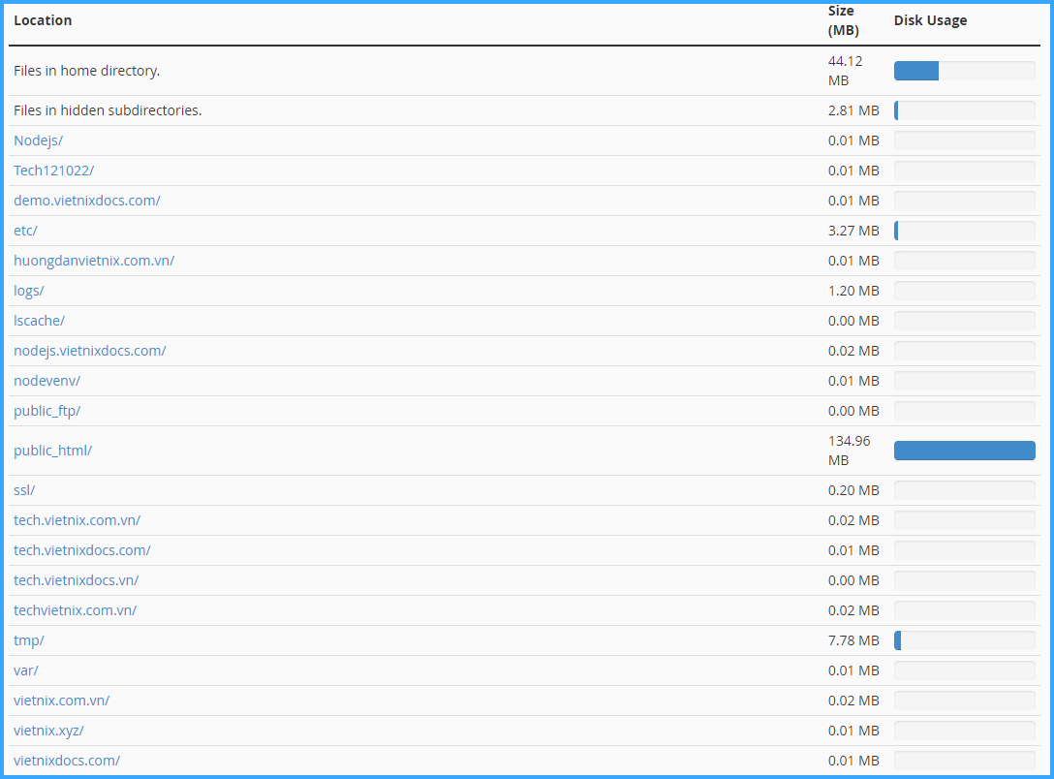Click the 0.20 MB size for ssl/
This screenshot has height=779, width=1054.
tap(853, 490)
